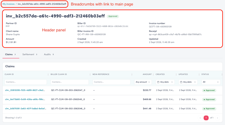Focus the Biller Claim ID filter field

pos(70,82)
